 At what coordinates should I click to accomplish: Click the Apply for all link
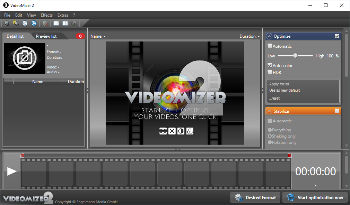[x=279, y=84]
